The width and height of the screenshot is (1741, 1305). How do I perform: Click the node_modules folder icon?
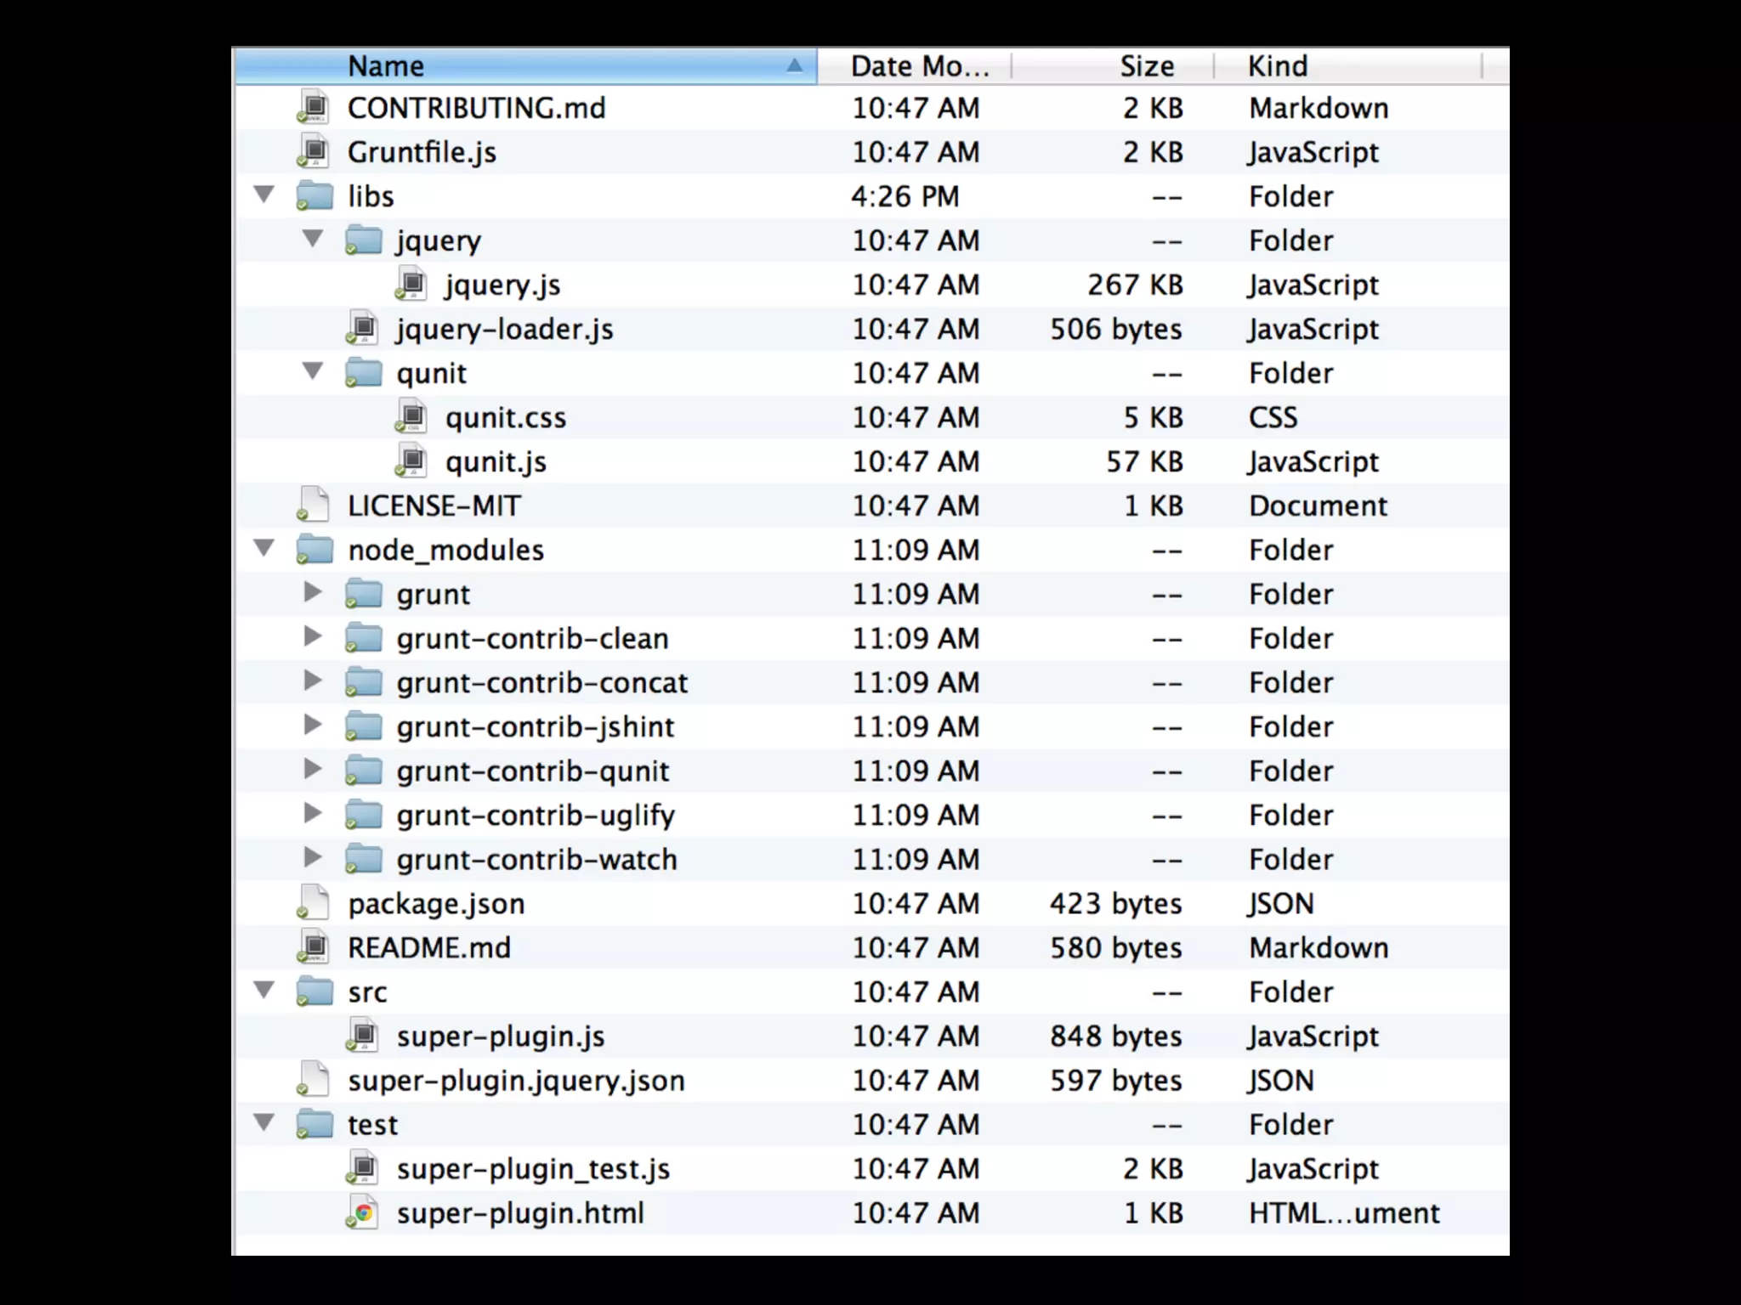coord(314,550)
